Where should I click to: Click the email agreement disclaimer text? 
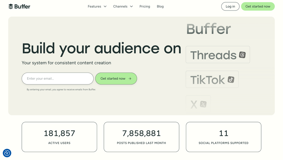click(x=61, y=89)
